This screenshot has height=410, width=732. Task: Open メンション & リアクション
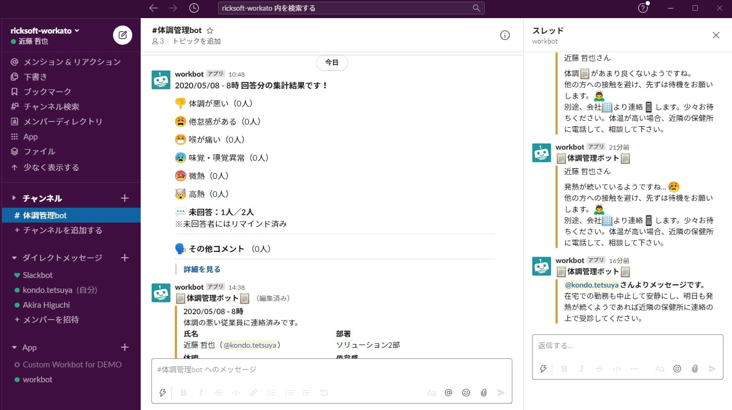(x=70, y=62)
